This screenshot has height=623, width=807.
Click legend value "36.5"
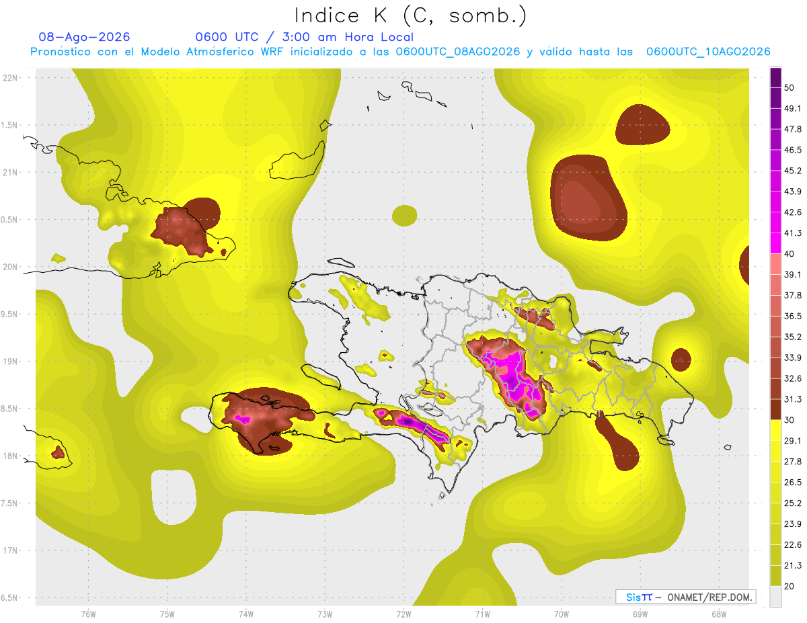click(x=793, y=317)
